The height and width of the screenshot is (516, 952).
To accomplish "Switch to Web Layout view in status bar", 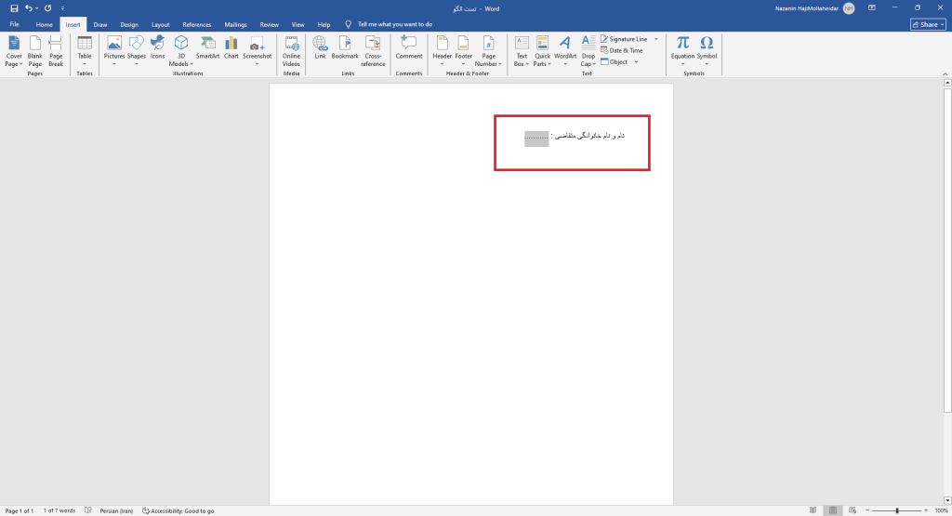I will pyautogui.click(x=855, y=510).
